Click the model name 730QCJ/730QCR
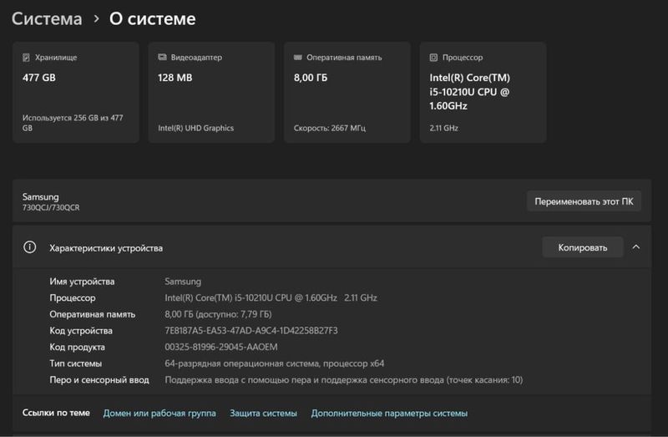 tap(51, 207)
